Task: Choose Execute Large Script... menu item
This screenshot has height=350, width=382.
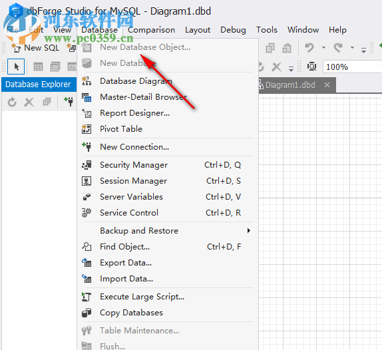Action: pyautogui.click(x=167, y=297)
